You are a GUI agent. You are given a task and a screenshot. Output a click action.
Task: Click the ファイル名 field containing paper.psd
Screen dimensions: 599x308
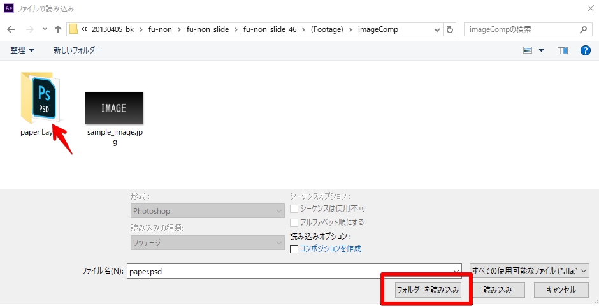tap(294, 271)
